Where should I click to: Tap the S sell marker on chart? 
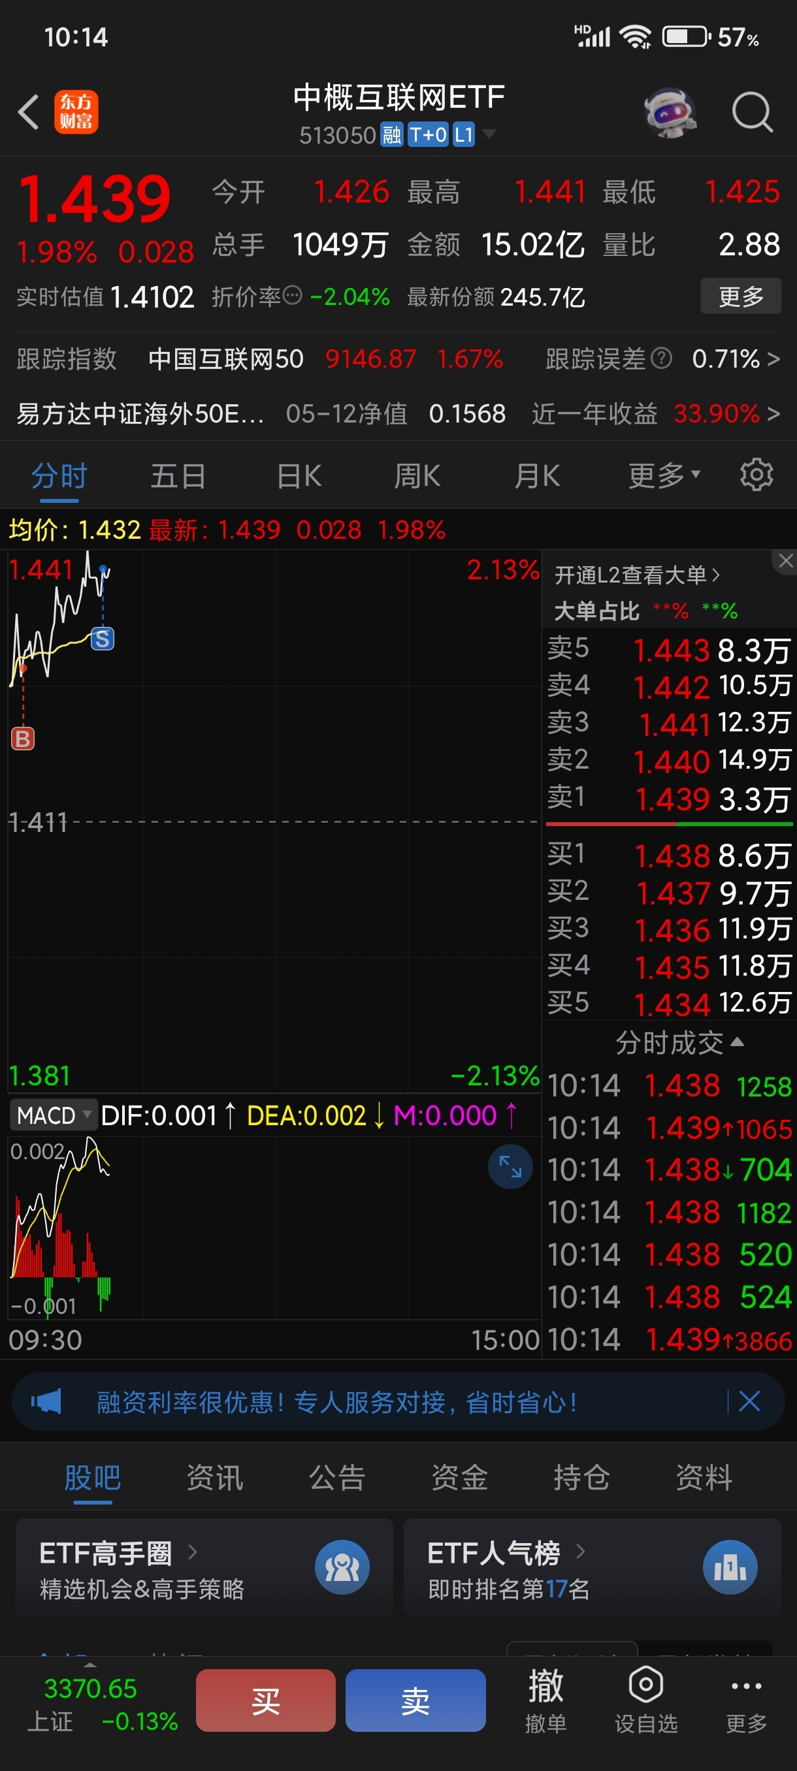click(103, 639)
